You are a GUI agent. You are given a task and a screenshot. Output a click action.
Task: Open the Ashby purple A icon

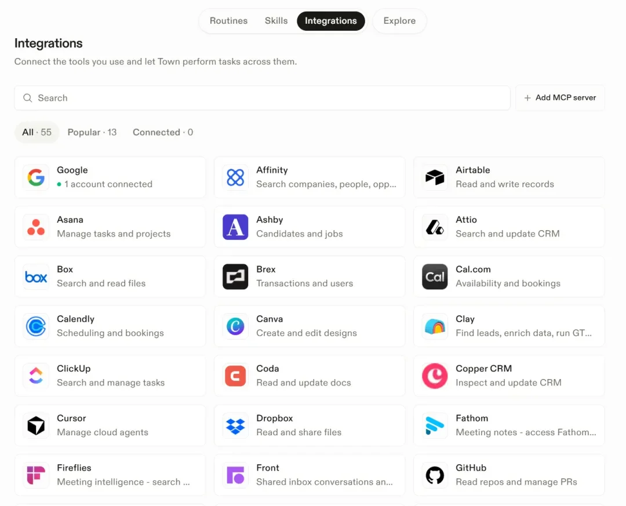click(235, 227)
